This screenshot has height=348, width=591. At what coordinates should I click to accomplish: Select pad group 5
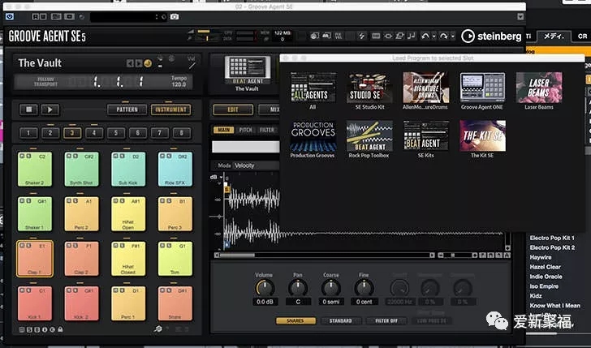coord(116,132)
